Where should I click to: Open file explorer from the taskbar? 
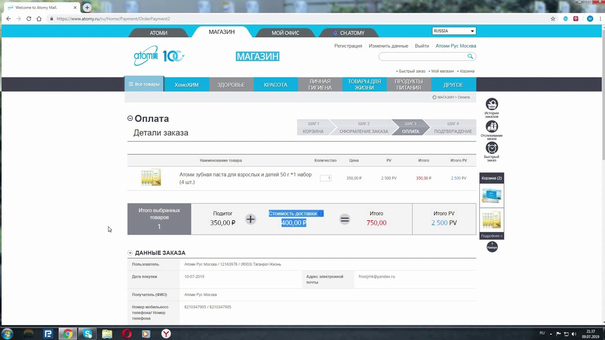(x=107, y=334)
